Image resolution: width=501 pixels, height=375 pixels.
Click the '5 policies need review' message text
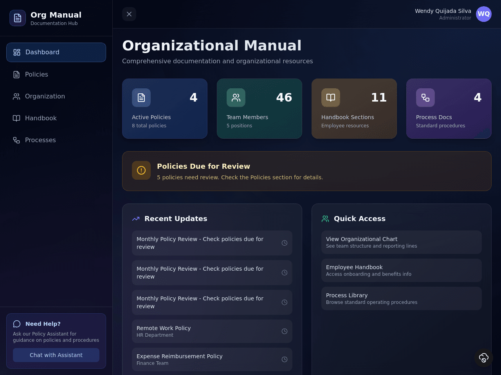point(240,177)
